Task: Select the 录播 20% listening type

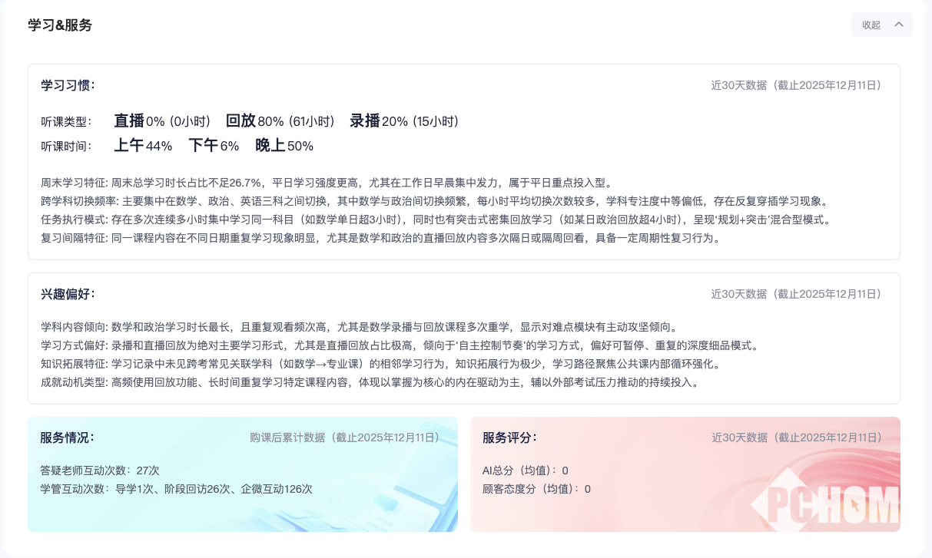Action: click(403, 121)
